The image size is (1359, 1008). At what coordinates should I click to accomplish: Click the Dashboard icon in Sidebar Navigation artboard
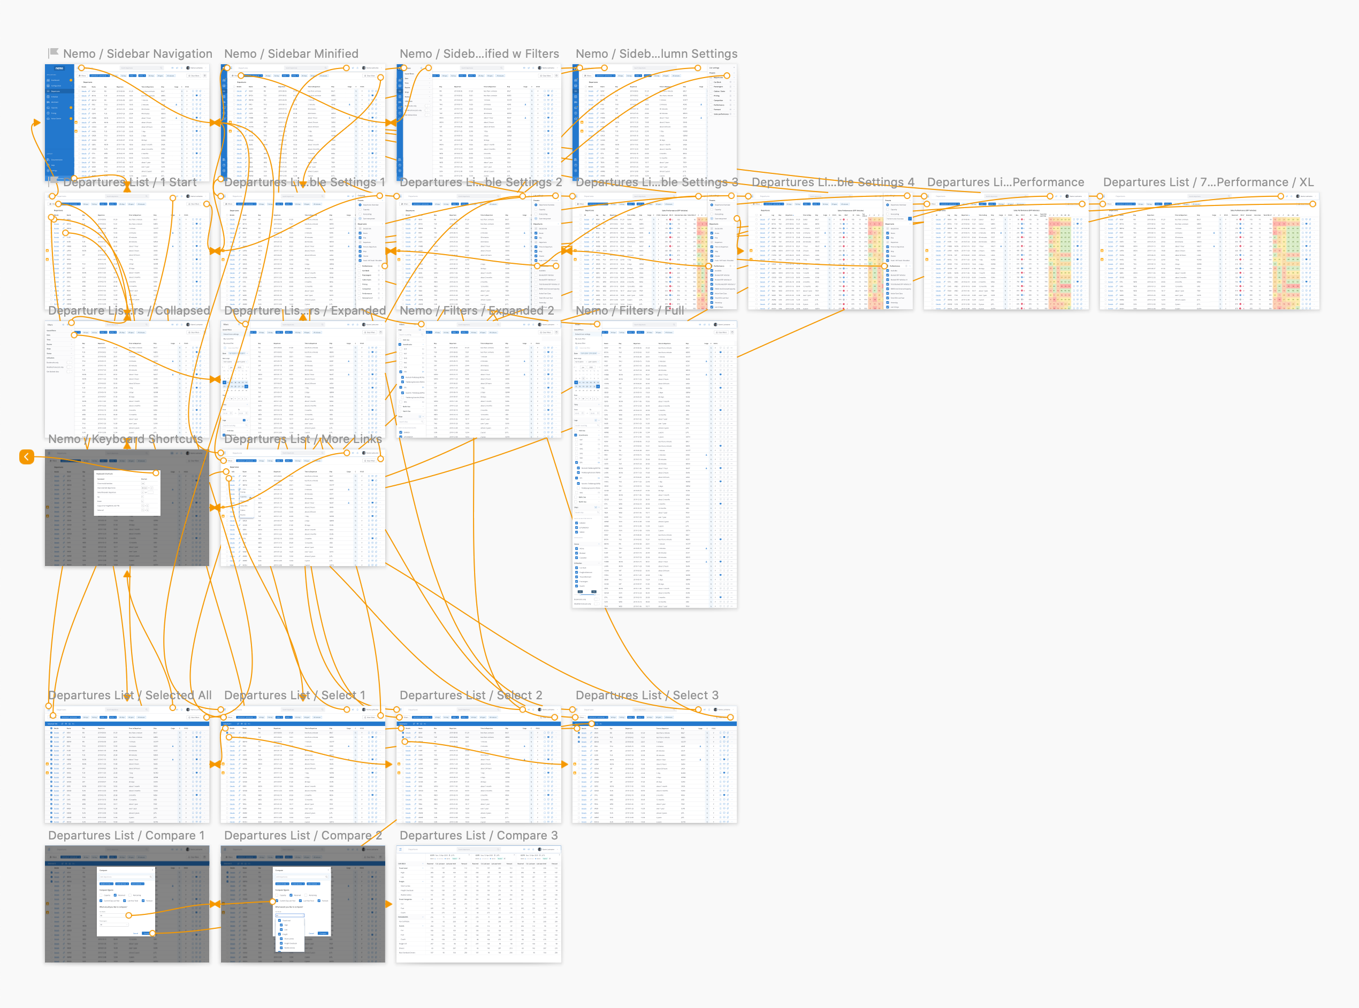click(x=48, y=80)
